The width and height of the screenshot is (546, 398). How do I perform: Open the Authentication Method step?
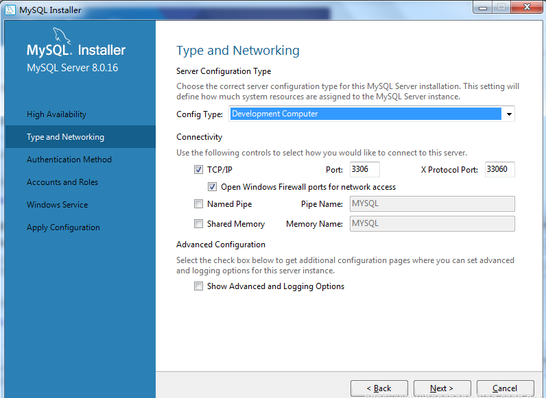(69, 160)
